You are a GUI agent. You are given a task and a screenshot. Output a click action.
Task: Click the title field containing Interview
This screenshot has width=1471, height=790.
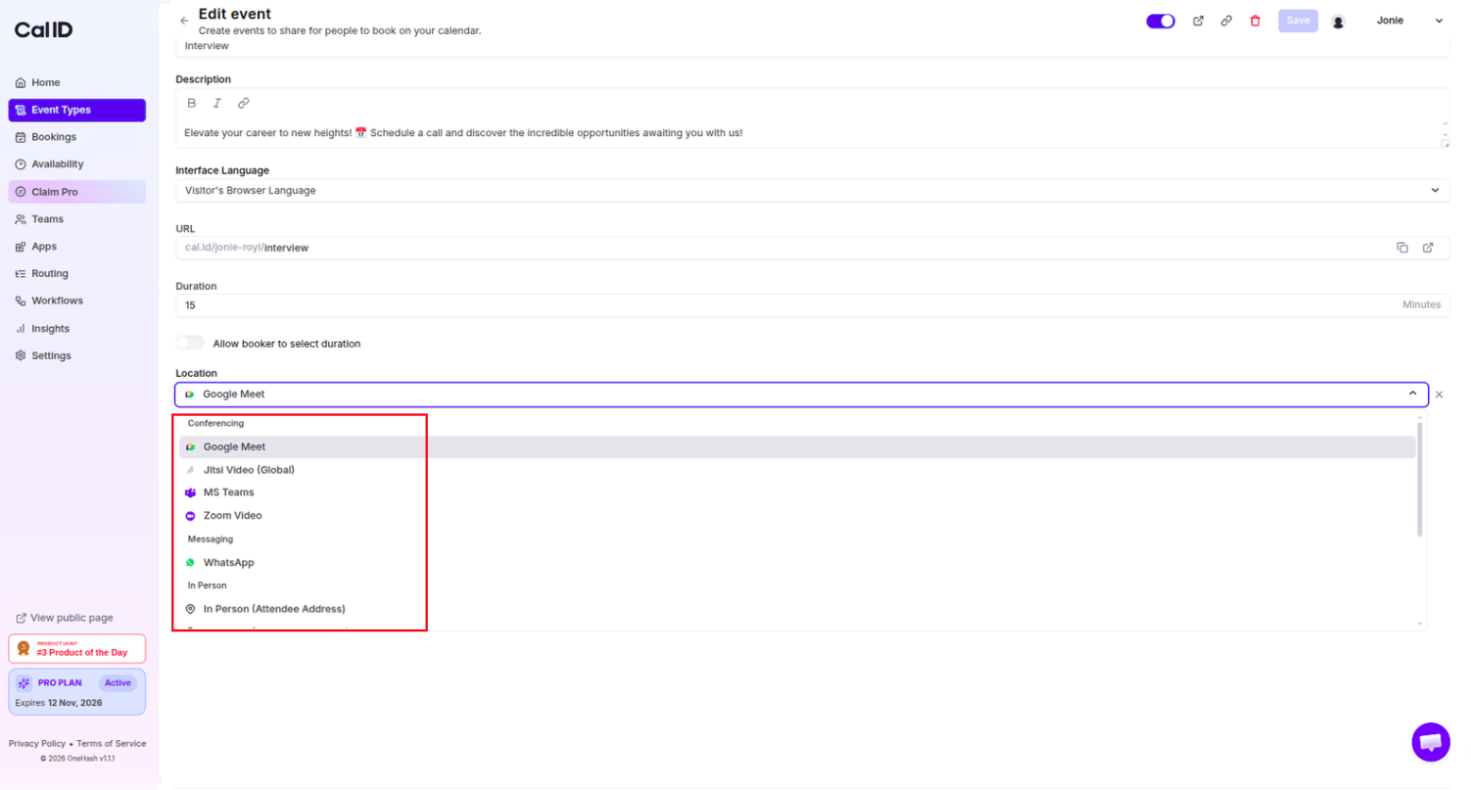click(x=813, y=46)
